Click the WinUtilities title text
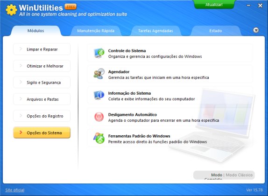268x196 pixels. (41, 8)
